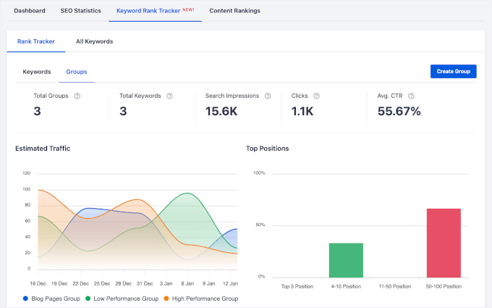492x308 pixels.
Task: Open the Dashboard tab
Action: click(30, 11)
